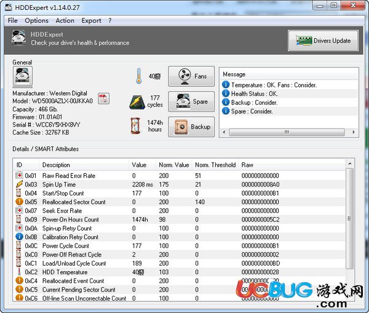This screenshot has width=369, height=313.
Task: Click the warning icon of 0x05 Reallocated Sector Count
Action: click(x=19, y=202)
